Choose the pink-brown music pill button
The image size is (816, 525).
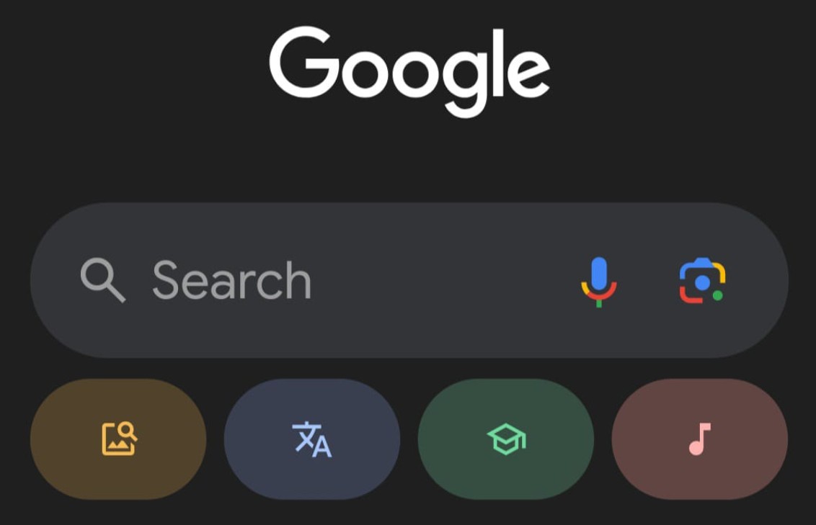click(699, 439)
